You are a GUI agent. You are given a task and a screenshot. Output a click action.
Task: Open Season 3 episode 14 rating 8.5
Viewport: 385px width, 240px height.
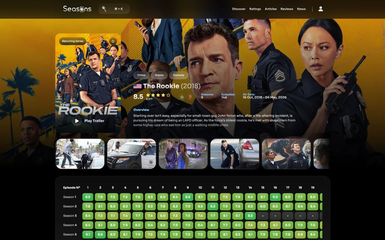coord(250,216)
